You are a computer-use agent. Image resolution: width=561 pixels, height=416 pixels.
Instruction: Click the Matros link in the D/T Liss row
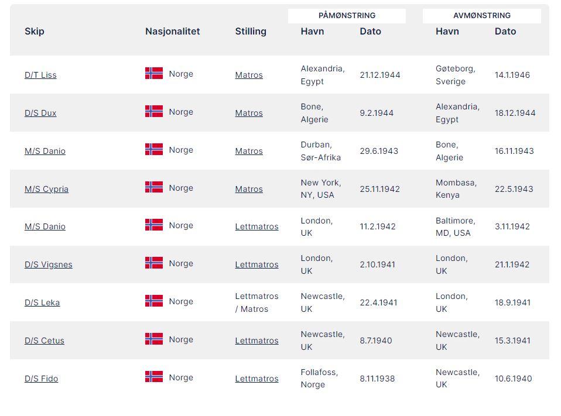tap(249, 75)
